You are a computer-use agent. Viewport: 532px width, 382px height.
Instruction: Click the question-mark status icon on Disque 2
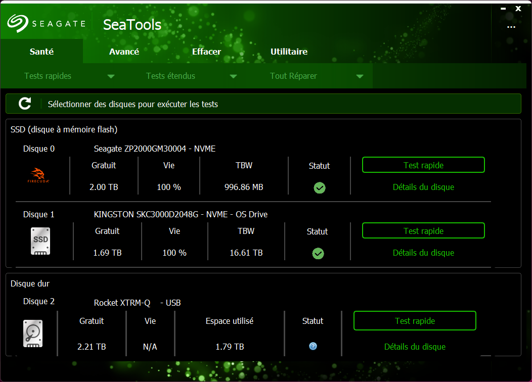tap(313, 346)
